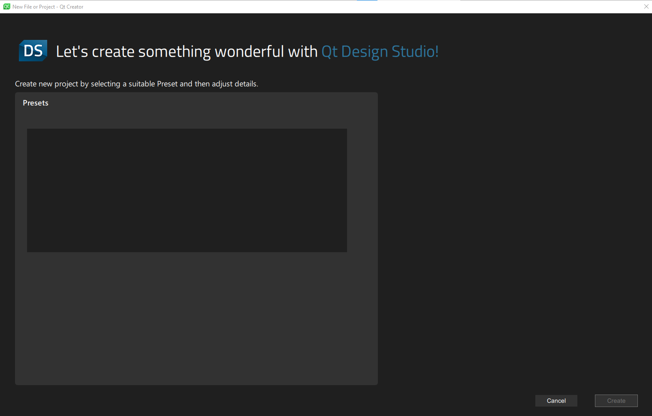Viewport: 652px width, 416px height.
Task: Click the Qt Creator title bar icon
Action: (x=7, y=6)
